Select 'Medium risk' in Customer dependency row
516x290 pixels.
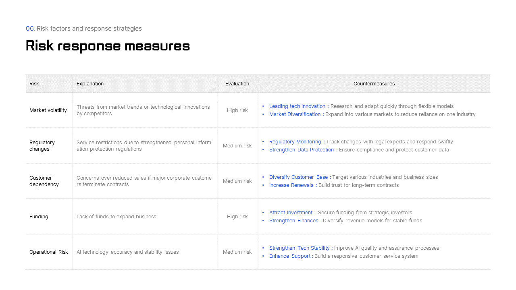pos(237,181)
